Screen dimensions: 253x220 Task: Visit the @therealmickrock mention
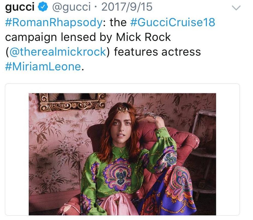point(57,52)
